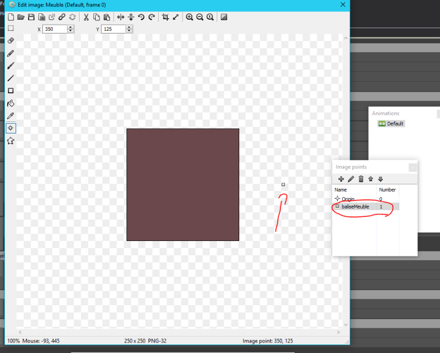Click the 'Mouse: -93, 445' status text
The height and width of the screenshot is (353, 440).
pos(41,341)
